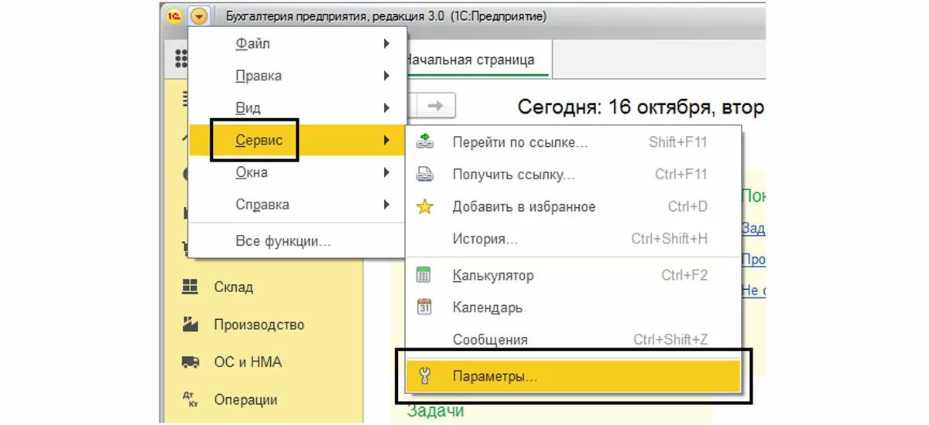Open the sections grid icon

[x=181, y=59]
